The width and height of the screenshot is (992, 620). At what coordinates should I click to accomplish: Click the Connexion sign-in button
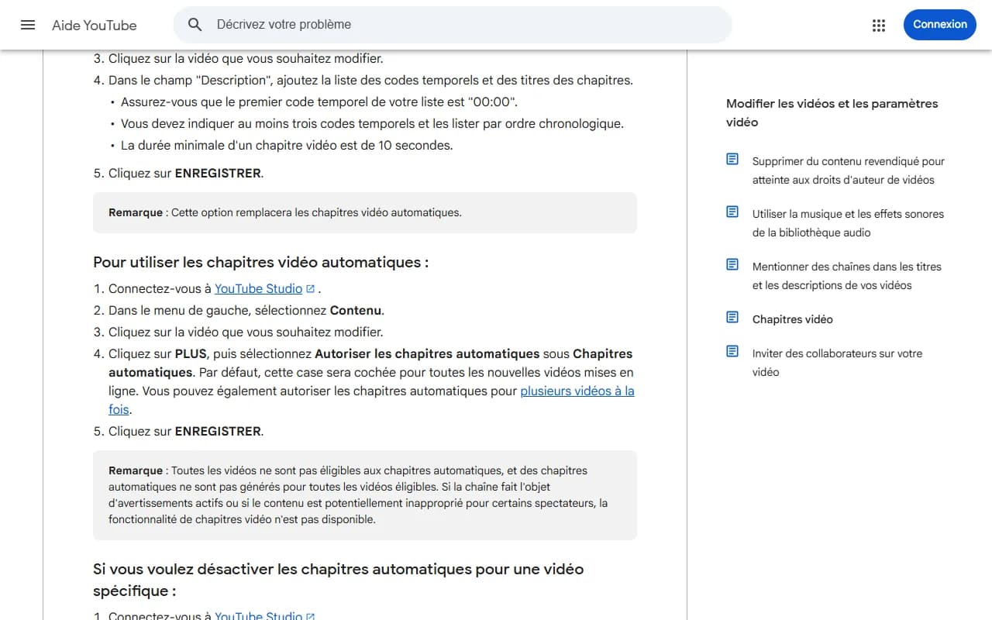pyautogui.click(x=939, y=25)
